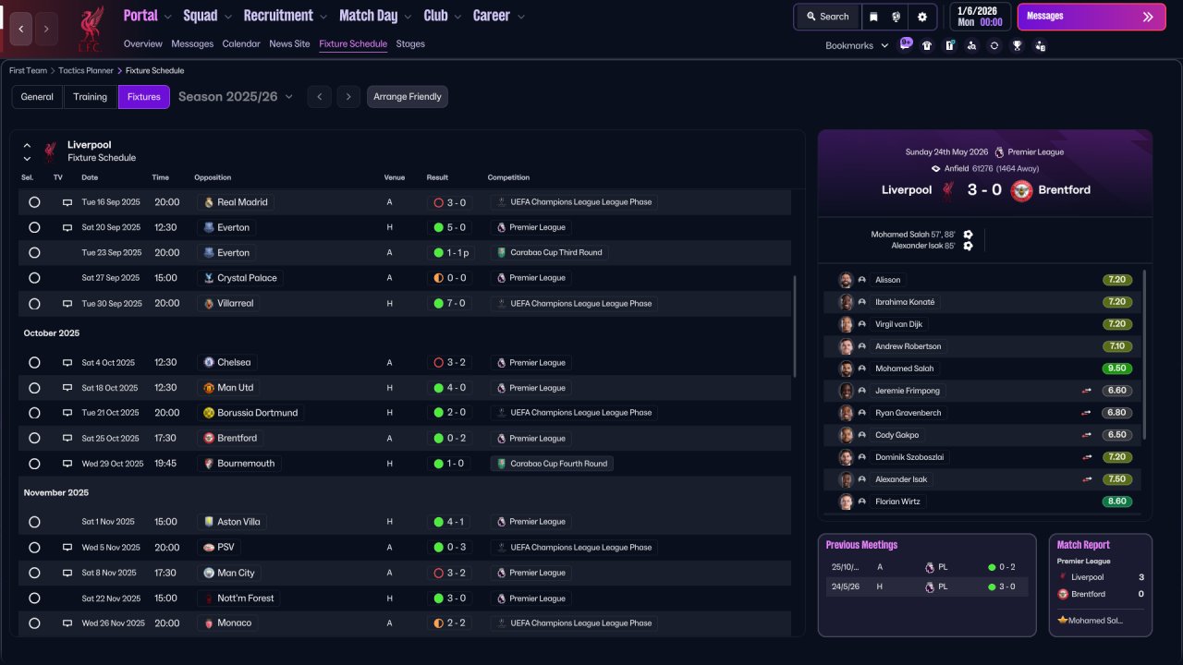
Task: Select the Crystal Palace fixture radio button
Action: pos(34,278)
